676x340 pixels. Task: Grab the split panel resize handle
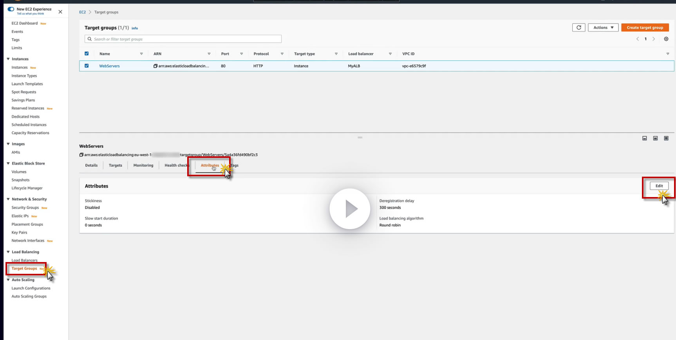click(360, 137)
